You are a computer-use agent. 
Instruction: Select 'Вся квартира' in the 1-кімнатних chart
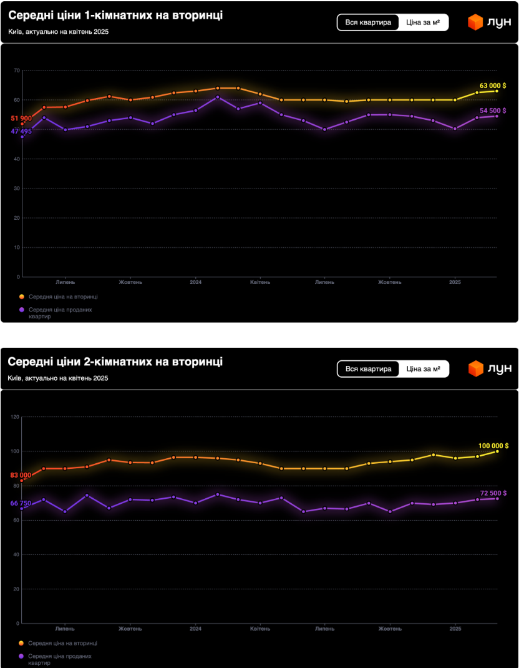coord(368,22)
